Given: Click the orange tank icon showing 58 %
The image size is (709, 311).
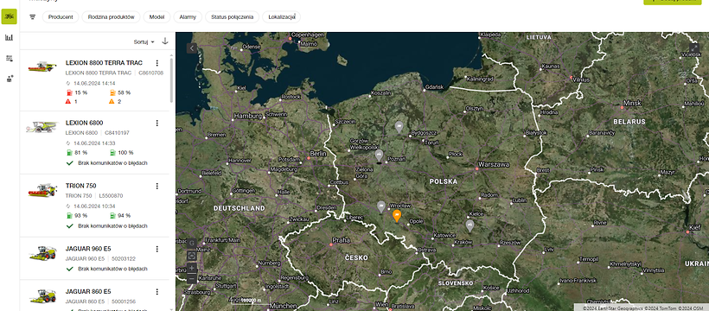Looking at the screenshot, I should click(112, 92).
